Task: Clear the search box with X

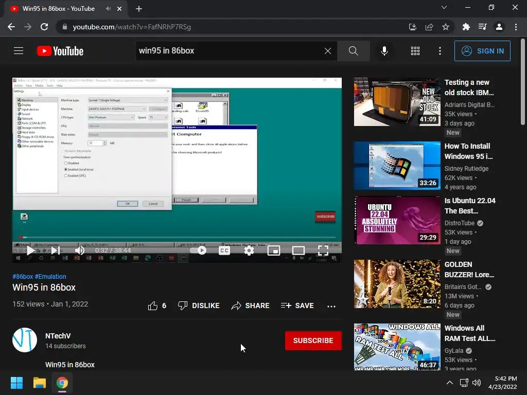Action: [328, 51]
